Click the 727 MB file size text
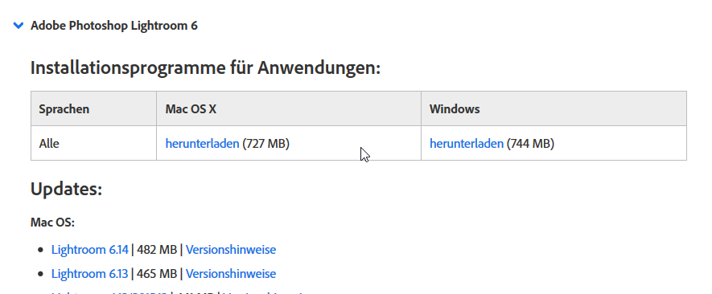This screenshot has width=712, height=294. pyautogui.click(x=265, y=143)
